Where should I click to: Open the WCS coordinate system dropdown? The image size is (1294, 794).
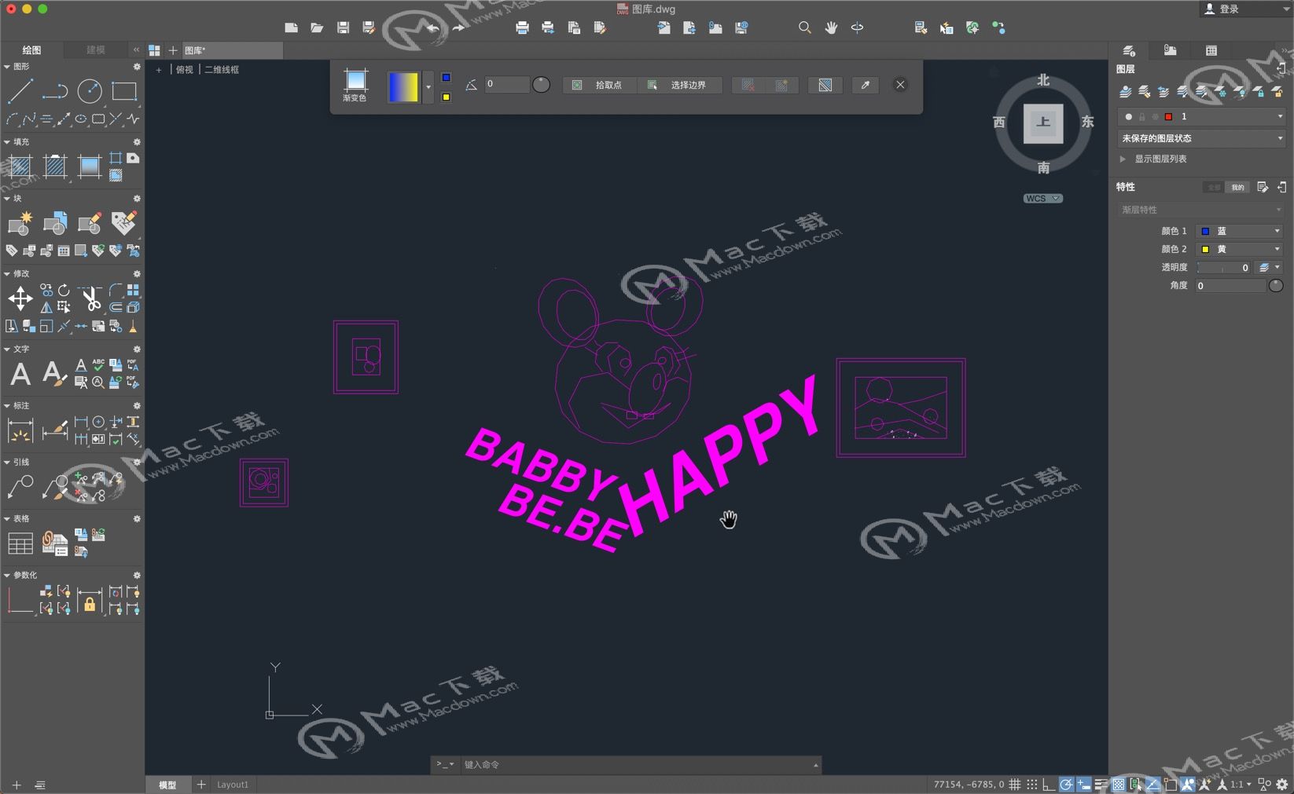coord(1042,199)
